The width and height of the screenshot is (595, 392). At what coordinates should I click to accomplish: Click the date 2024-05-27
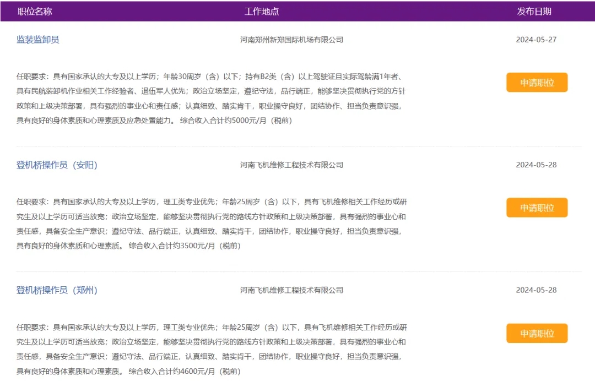[537, 39]
